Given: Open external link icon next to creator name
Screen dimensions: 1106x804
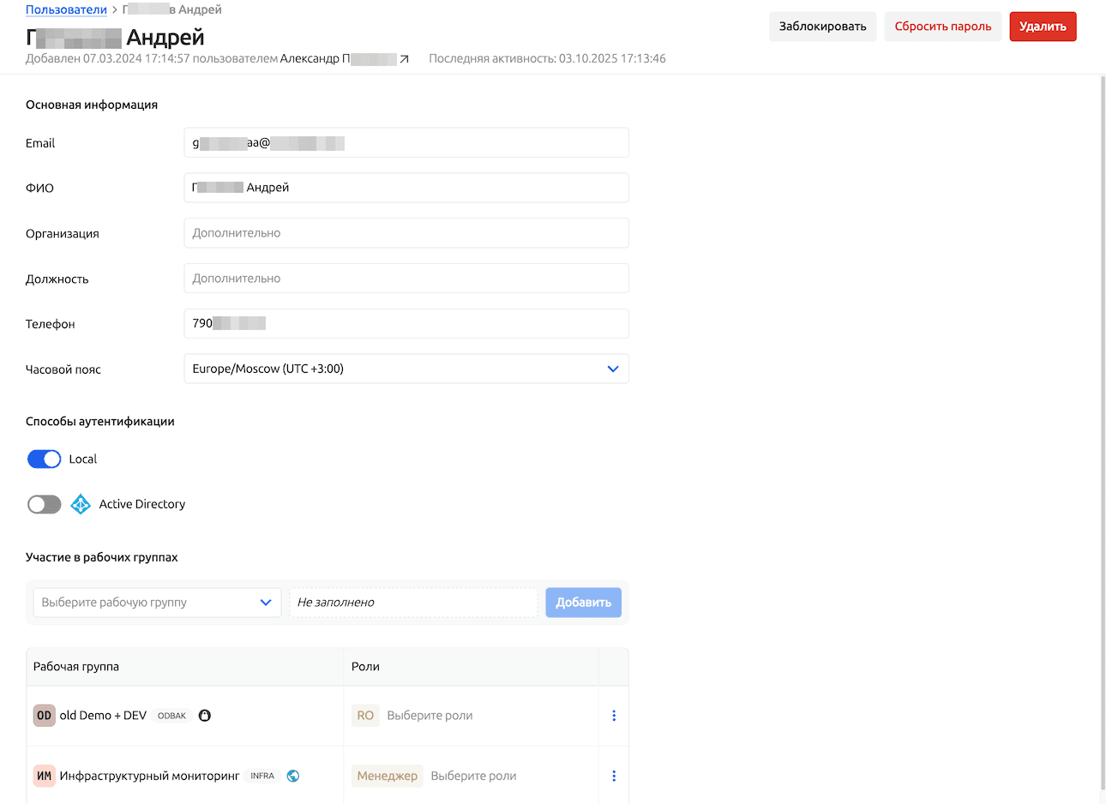Looking at the screenshot, I should tap(405, 59).
